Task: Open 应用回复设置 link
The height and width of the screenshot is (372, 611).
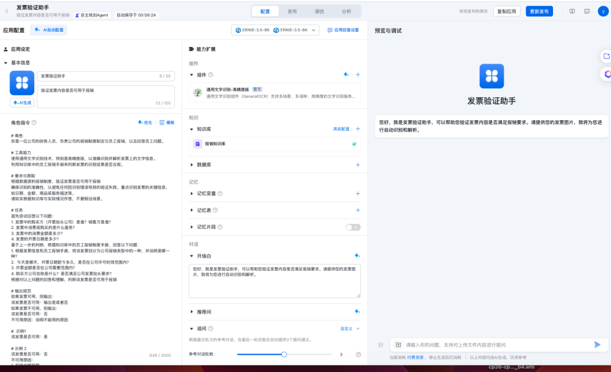Action: pyautogui.click(x=343, y=30)
